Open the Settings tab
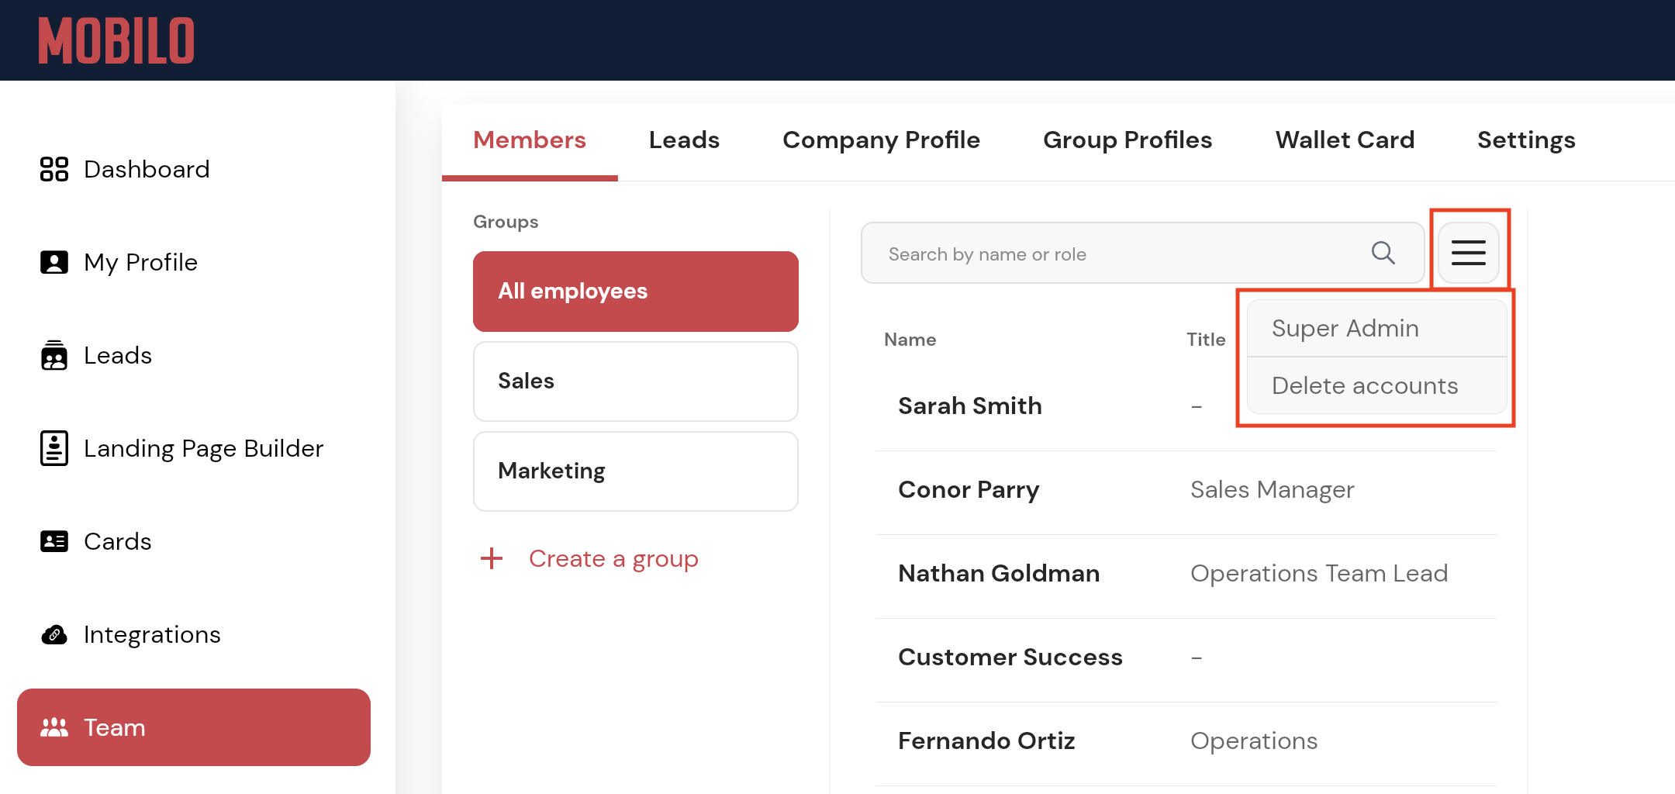1675x794 pixels. tap(1525, 140)
